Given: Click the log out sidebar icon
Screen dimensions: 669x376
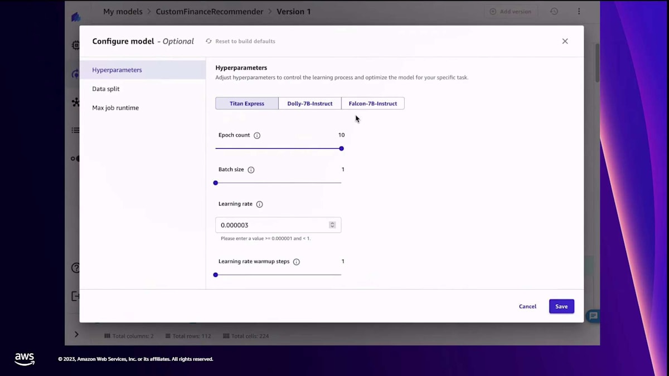Looking at the screenshot, I should (76, 296).
